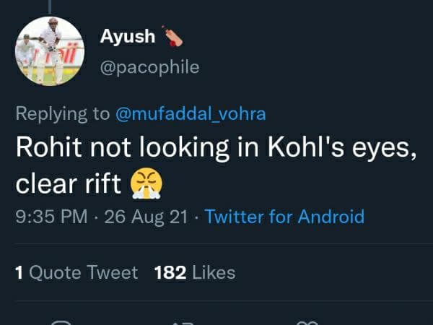Click the date 26 Aug 21
This screenshot has height=325, width=433.
tap(147, 217)
